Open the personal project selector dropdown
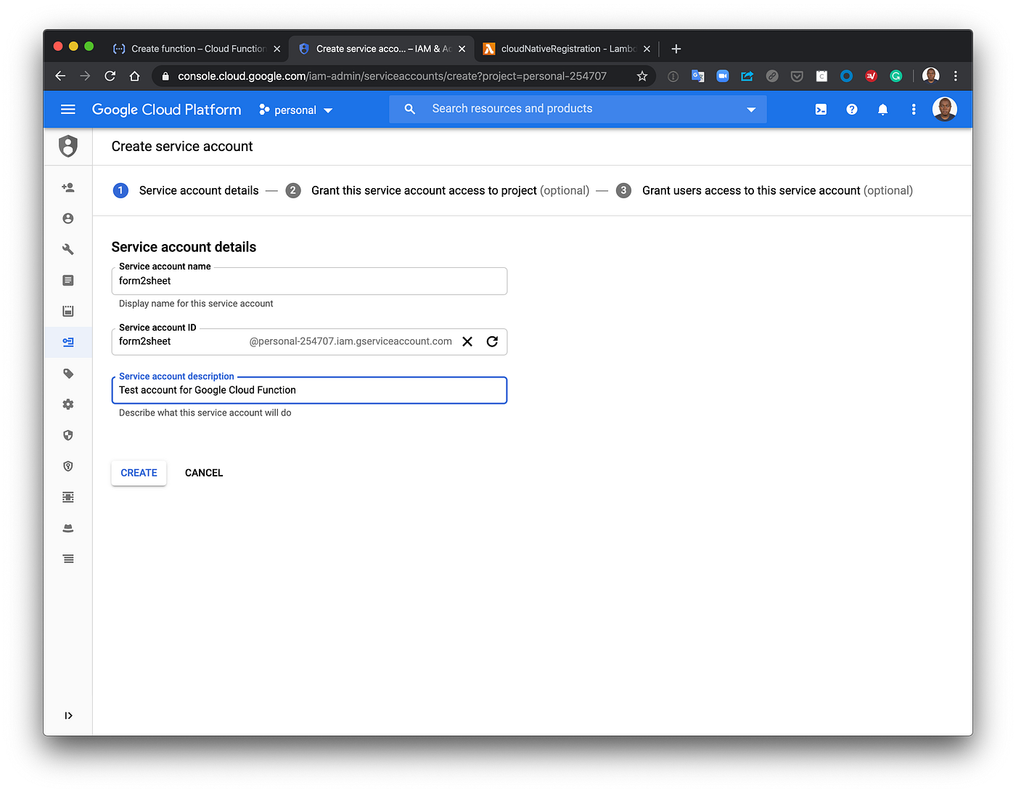1016x793 pixels. [295, 110]
